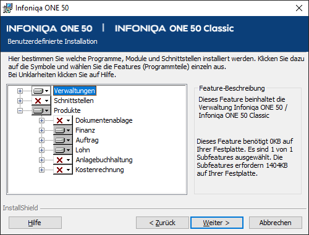This screenshot has width=309, height=235.
Task: Click the installer icon in title bar
Action: [7, 8]
